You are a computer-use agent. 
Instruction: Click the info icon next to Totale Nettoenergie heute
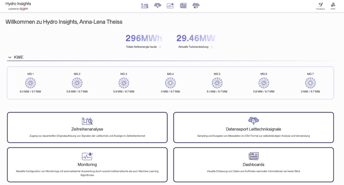160,47
